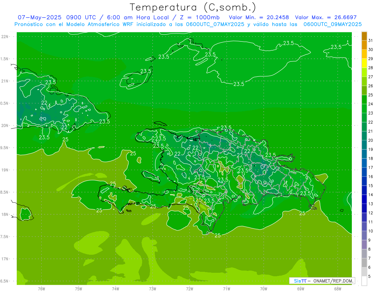Click legend value 5
The height and width of the screenshot is (293, 379).
(x=370, y=277)
